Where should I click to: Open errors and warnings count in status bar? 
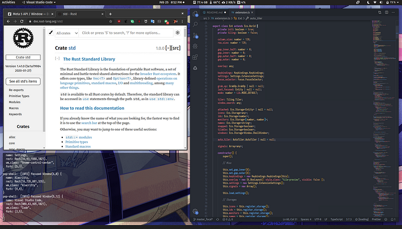pyautogui.click(x=228, y=219)
